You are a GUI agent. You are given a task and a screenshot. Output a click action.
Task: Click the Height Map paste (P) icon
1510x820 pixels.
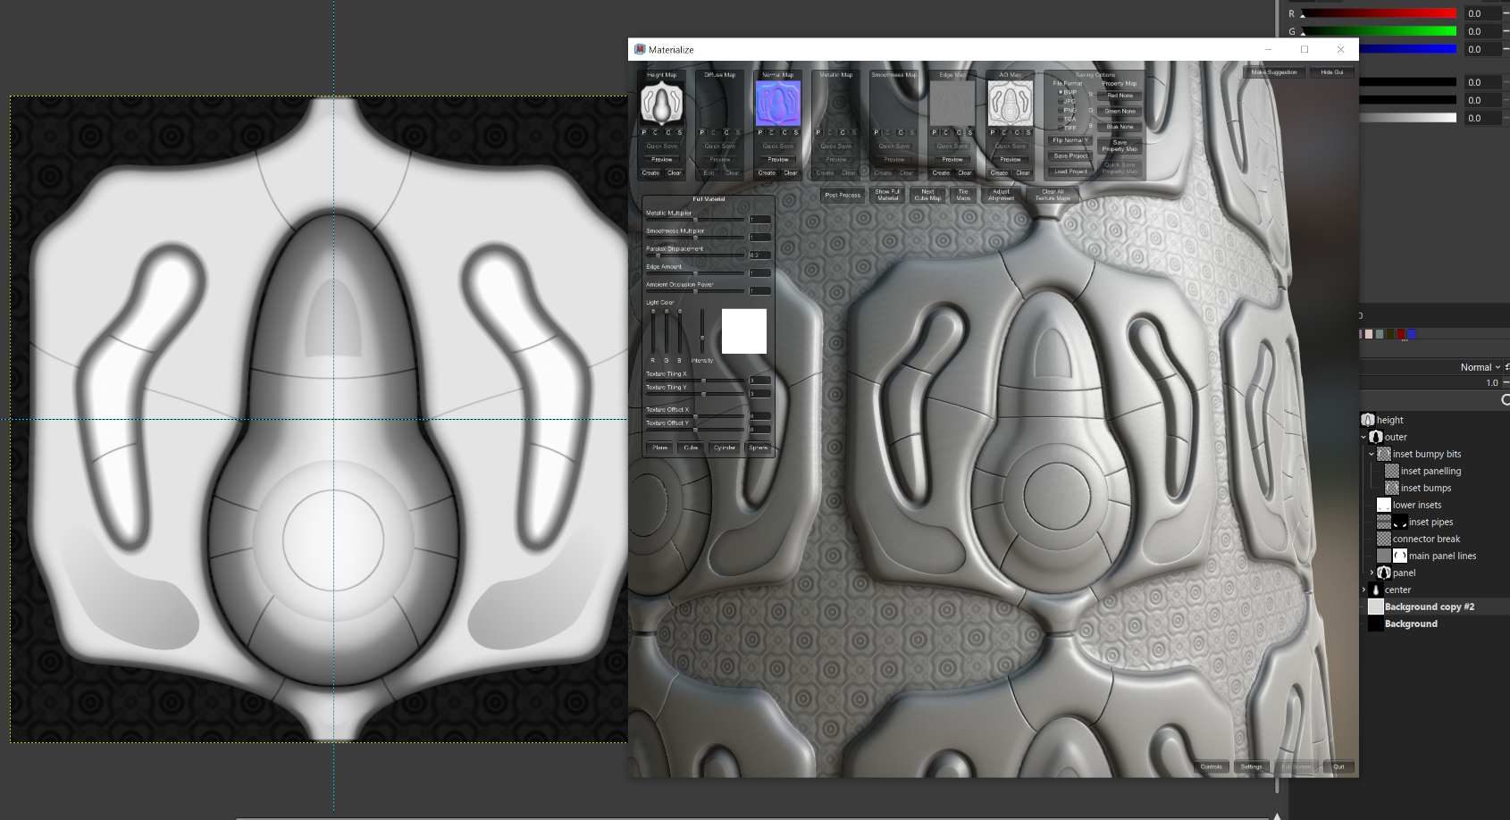(x=644, y=132)
